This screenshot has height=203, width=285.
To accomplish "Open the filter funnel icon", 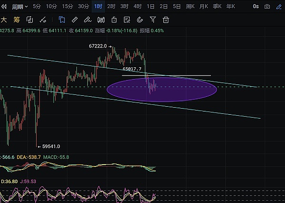I will (152, 20).
